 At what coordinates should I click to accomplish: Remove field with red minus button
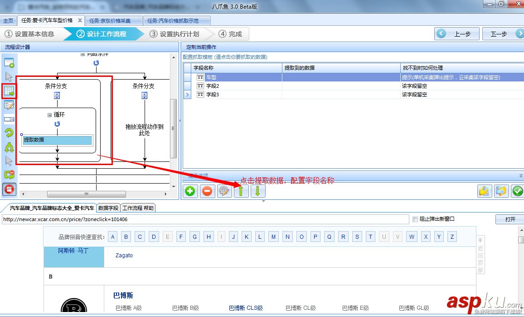(207, 191)
